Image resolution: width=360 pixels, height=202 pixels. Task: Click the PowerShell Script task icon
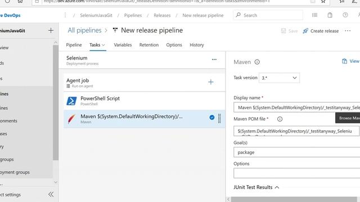(x=71, y=101)
